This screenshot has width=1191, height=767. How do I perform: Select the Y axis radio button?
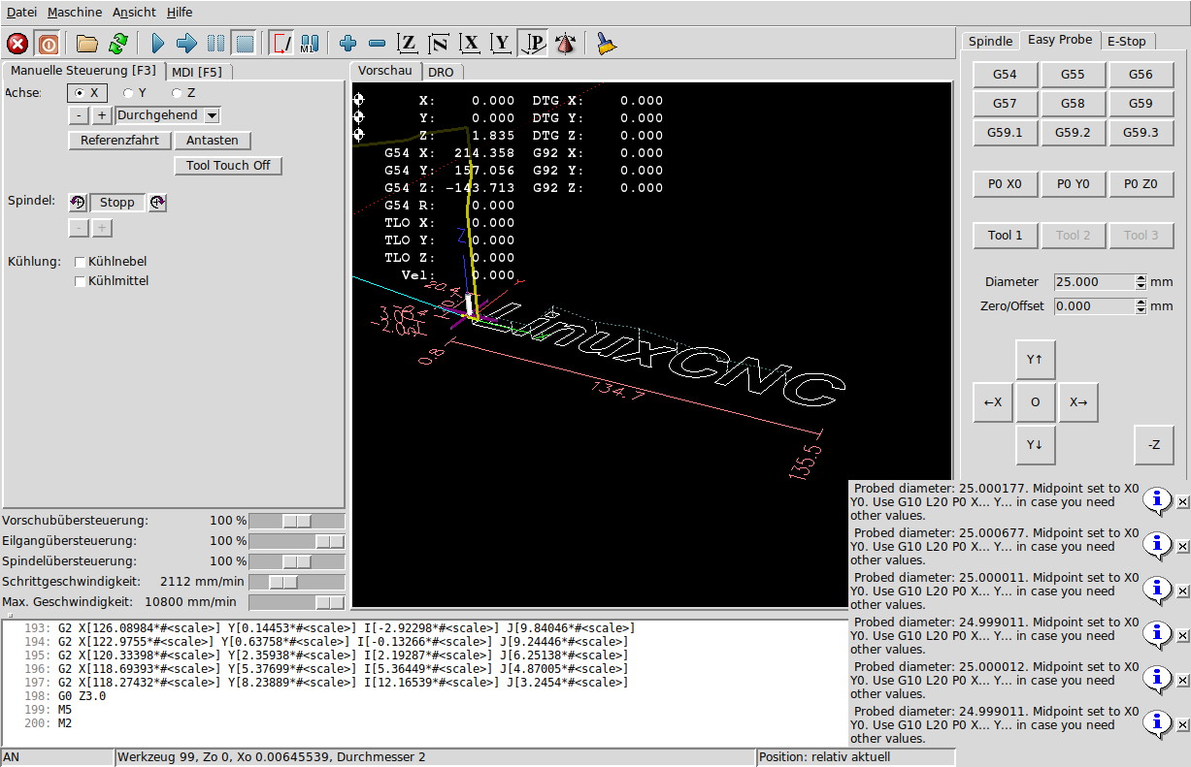tap(135, 93)
